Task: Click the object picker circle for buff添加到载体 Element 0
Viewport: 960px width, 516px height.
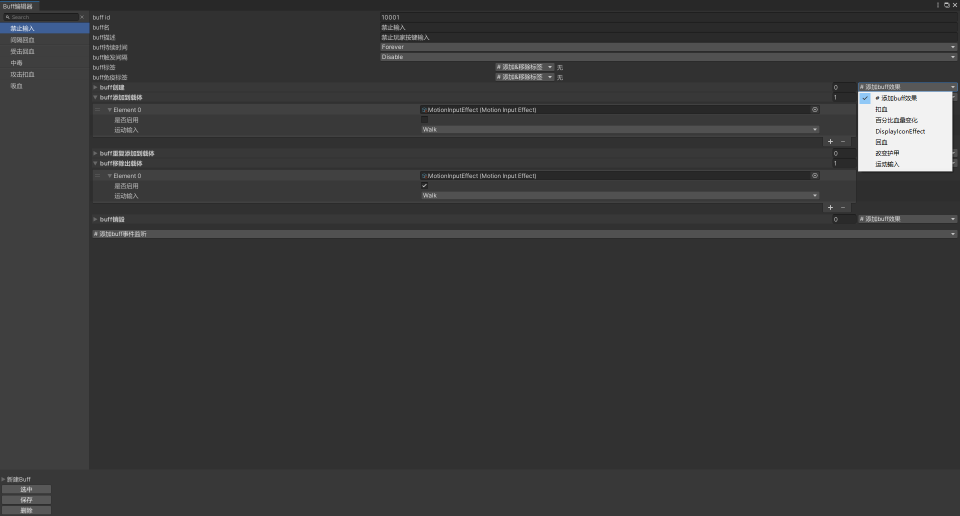Action: point(815,109)
